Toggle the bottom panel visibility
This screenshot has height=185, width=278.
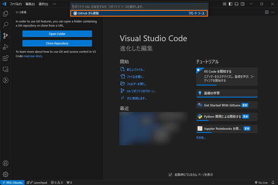tap(236, 4)
